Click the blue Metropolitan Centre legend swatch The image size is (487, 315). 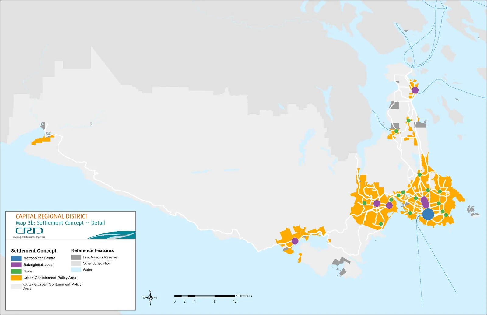tap(16, 258)
